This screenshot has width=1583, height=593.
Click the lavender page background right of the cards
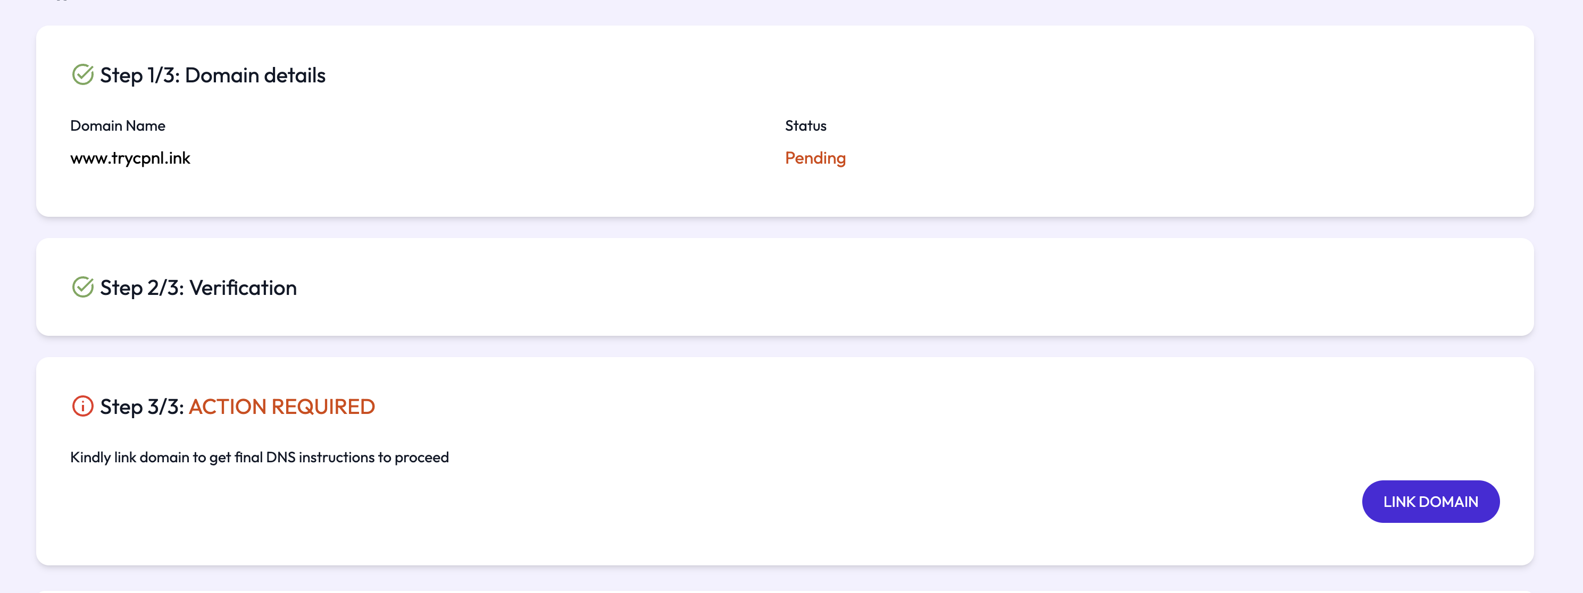click(1559, 295)
